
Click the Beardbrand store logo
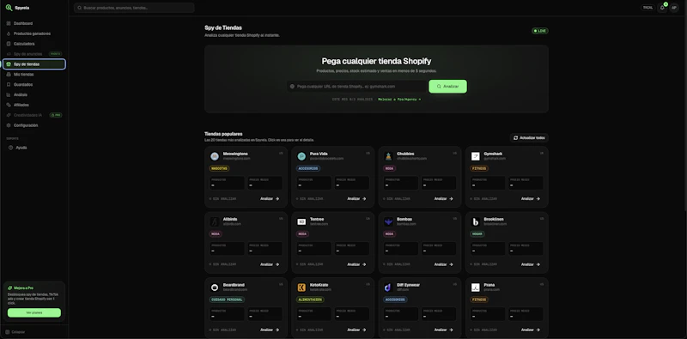click(x=214, y=288)
